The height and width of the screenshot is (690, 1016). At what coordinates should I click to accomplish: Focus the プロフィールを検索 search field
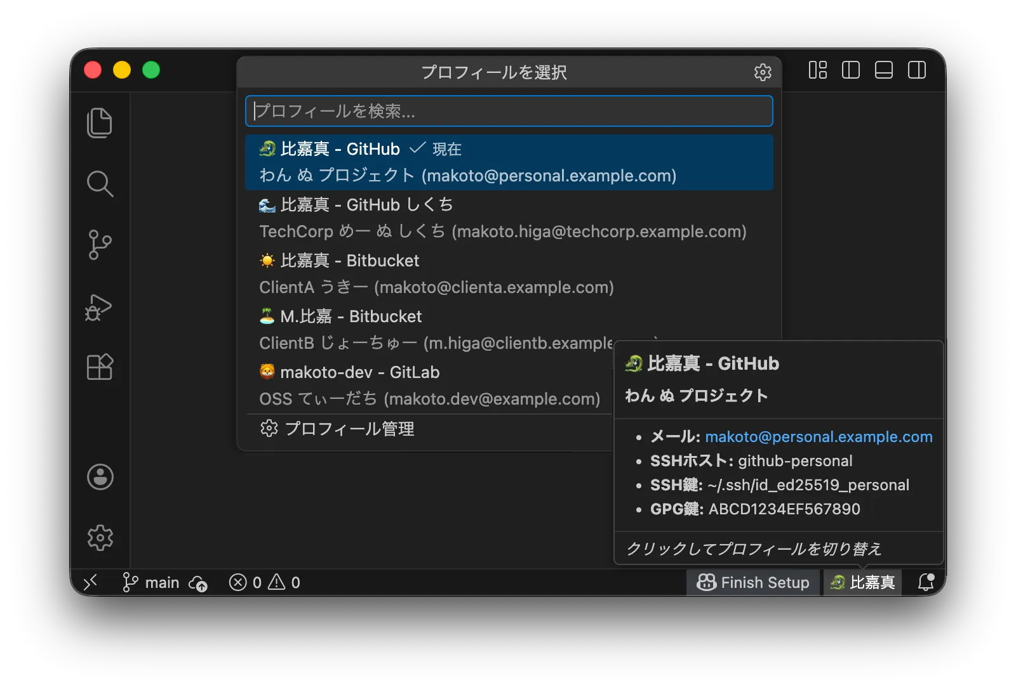pyautogui.click(x=509, y=111)
